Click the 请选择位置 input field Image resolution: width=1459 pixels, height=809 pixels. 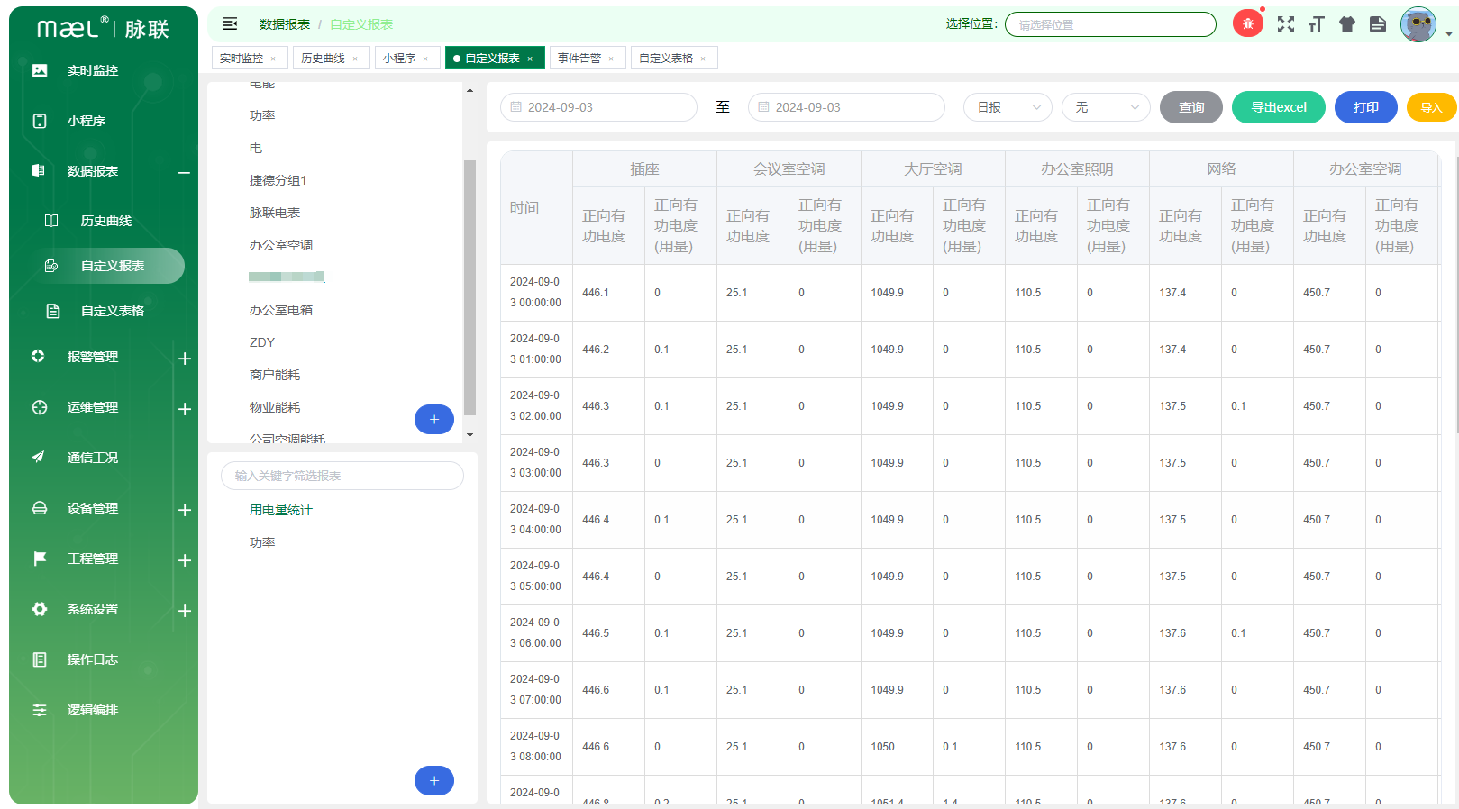[x=1110, y=24]
